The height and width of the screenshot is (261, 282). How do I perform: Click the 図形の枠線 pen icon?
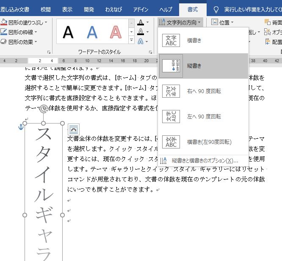pos(3,32)
